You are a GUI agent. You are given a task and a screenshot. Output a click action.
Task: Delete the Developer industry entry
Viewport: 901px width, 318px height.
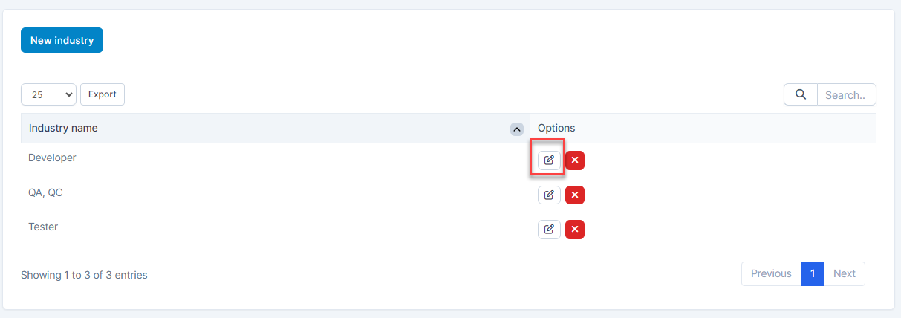click(x=575, y=160)
